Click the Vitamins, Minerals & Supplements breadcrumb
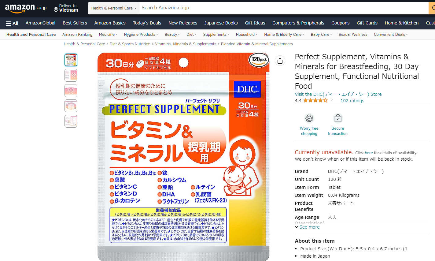Screen dimensions: 435x261 coord(186,44)
